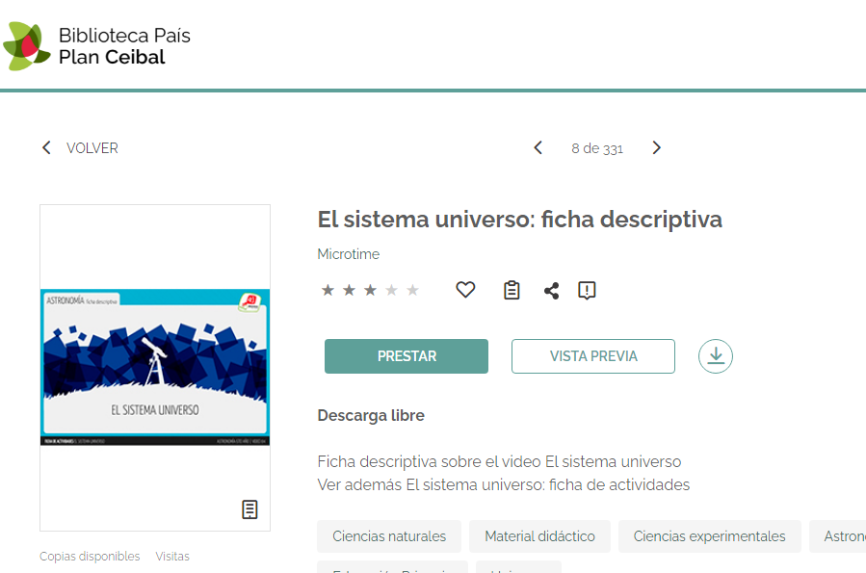Screen dimensions: 866x573
Task: Borrow the item with the PRESTAR button
Action: point(407,356)
